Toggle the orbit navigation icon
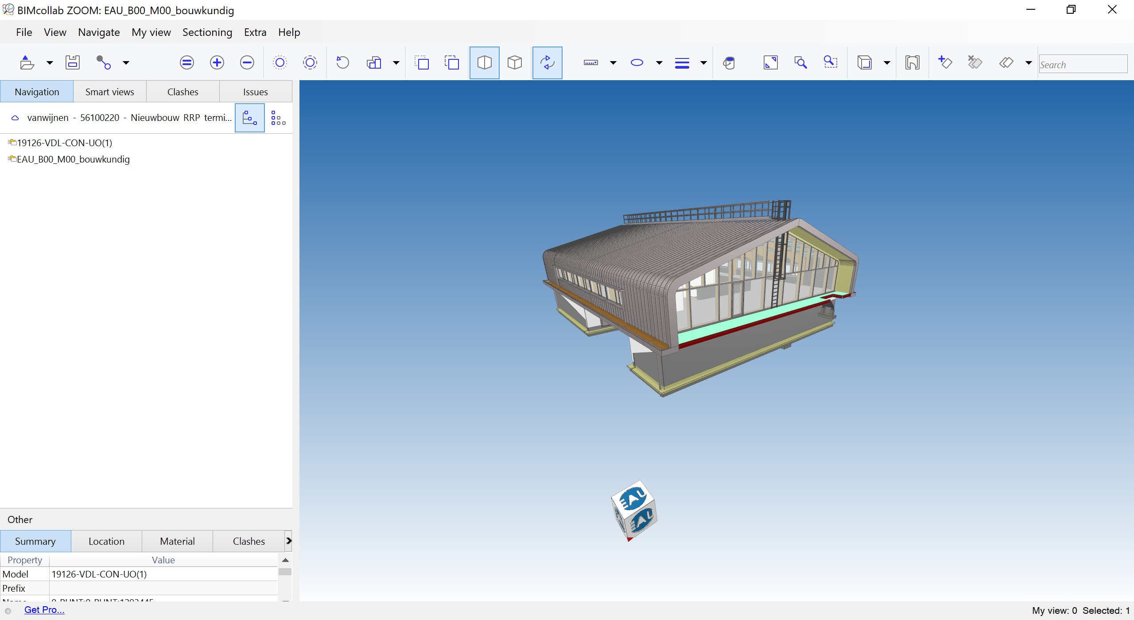This screenshot has height=620, width=1134. pyautogui.click(x=547, y=62)
